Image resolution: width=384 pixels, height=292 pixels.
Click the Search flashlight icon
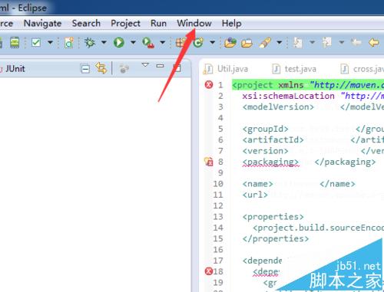[265, 43]
